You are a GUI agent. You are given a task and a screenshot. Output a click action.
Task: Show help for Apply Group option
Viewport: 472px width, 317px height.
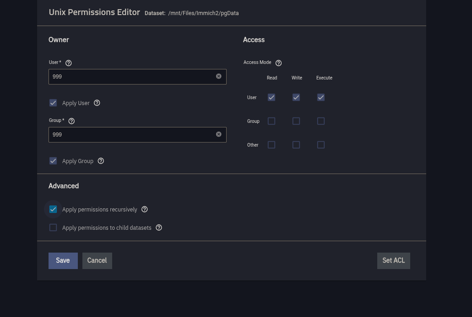[101, 161]
